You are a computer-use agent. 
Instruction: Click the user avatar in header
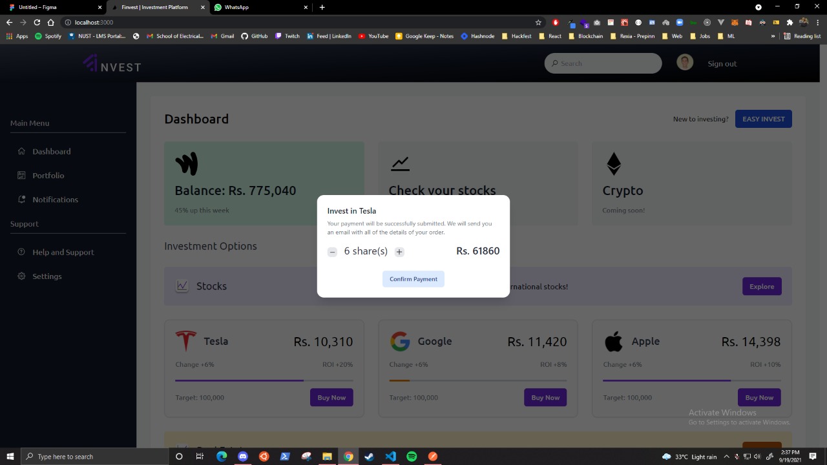[685, 62]
